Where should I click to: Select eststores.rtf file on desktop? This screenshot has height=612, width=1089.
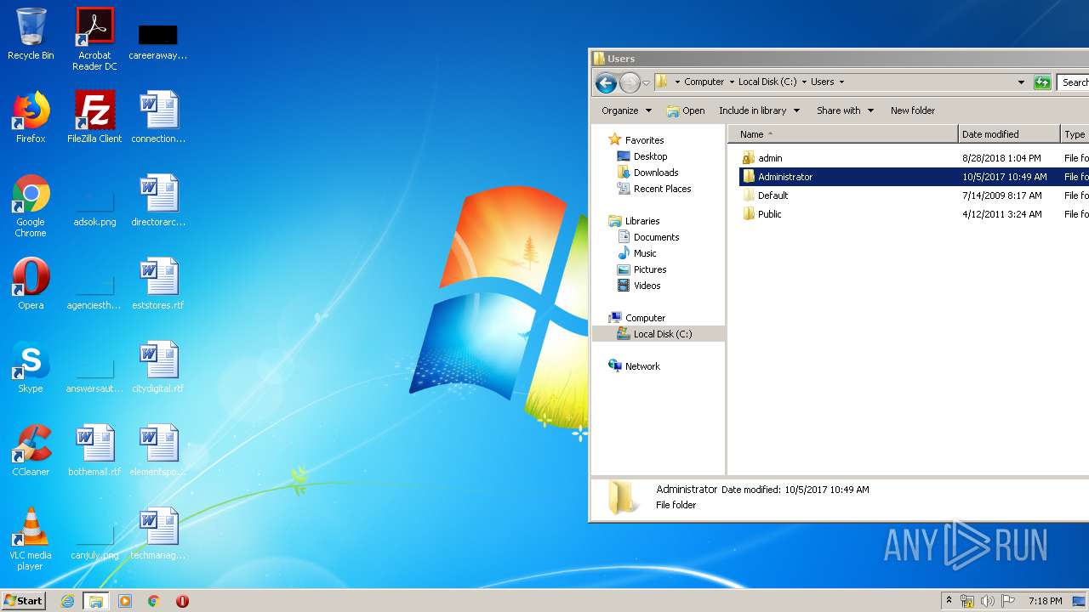[x=158, y=284]
